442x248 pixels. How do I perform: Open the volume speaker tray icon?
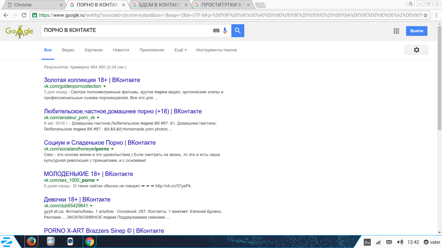tap(400, 242)
